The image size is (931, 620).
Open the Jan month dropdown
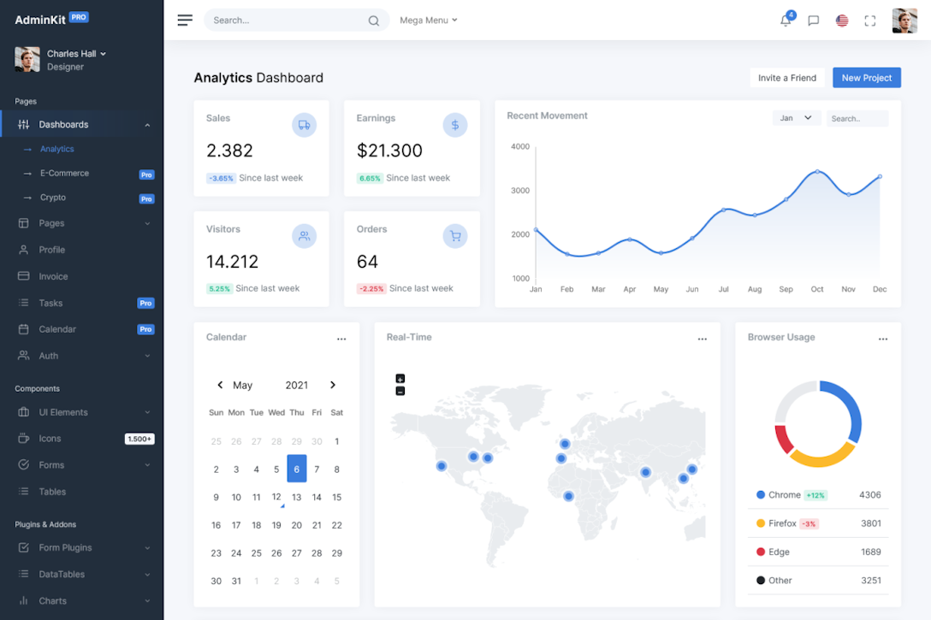pos(796,118)
